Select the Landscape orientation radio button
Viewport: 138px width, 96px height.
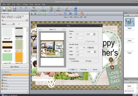click(71, 61)
